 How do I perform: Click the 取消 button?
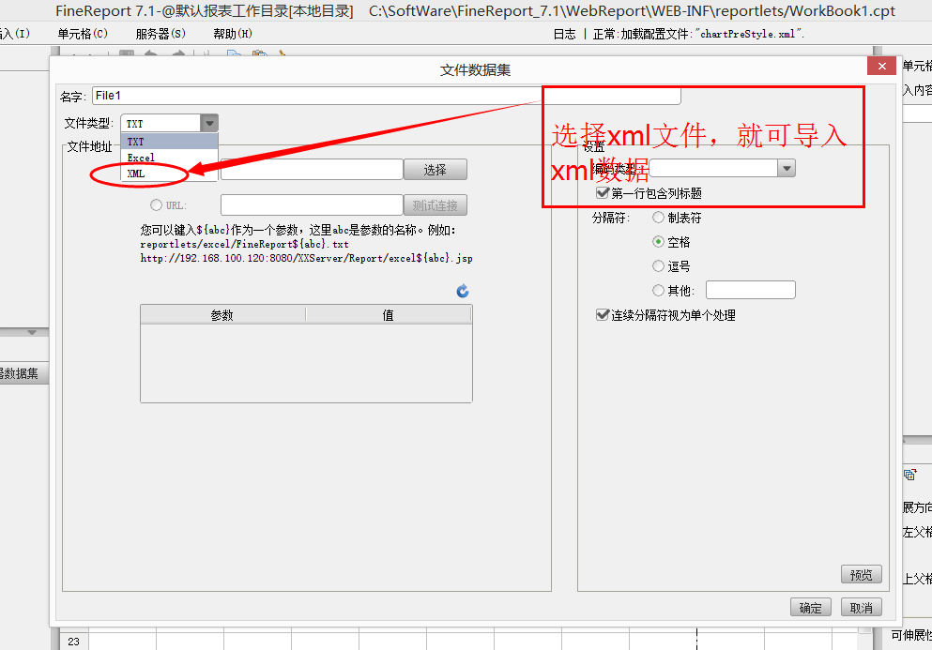point(862,607)
